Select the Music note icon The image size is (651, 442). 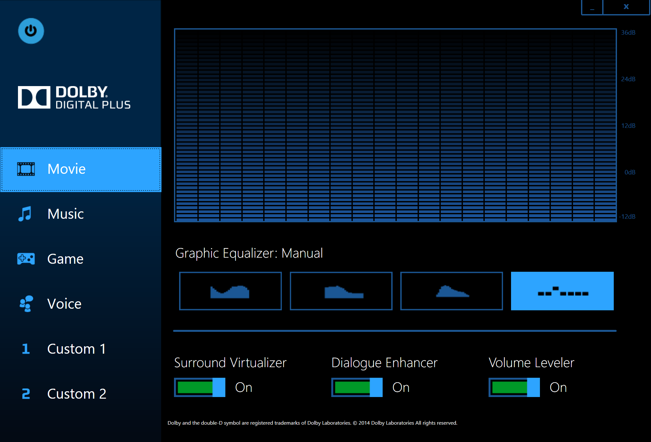pos(25,214)
